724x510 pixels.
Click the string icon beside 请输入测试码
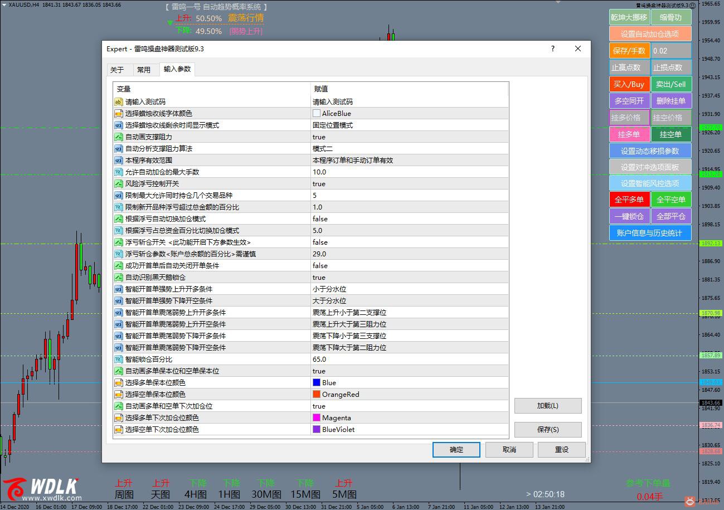118,102
